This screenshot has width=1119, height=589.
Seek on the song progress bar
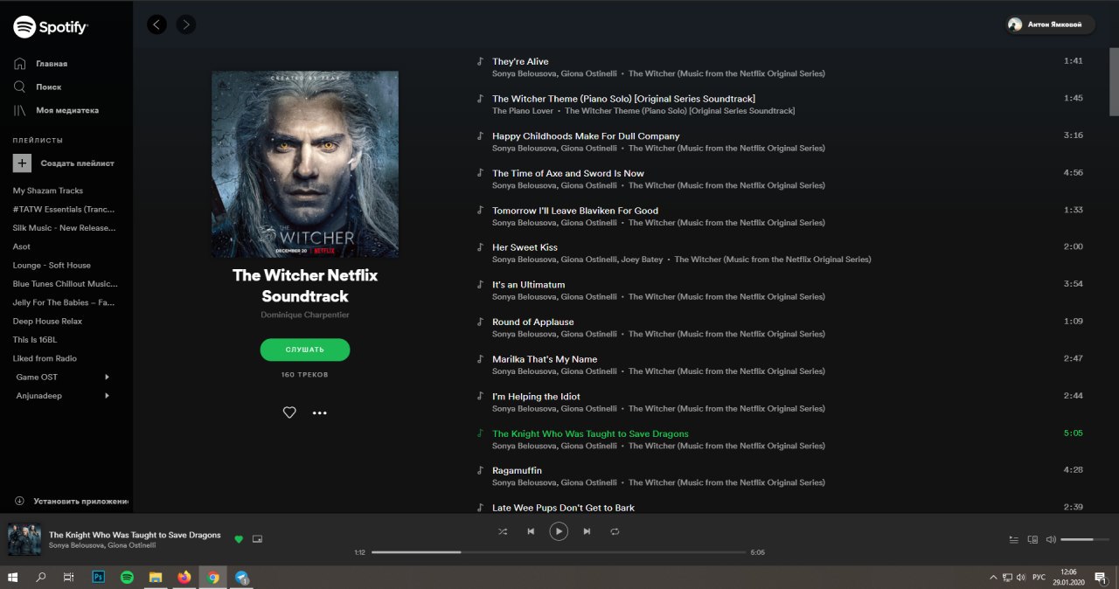pos(559,552)
